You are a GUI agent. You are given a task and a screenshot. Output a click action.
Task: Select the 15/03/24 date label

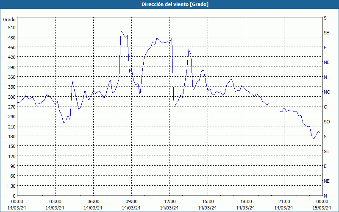[x=322, y=208]
